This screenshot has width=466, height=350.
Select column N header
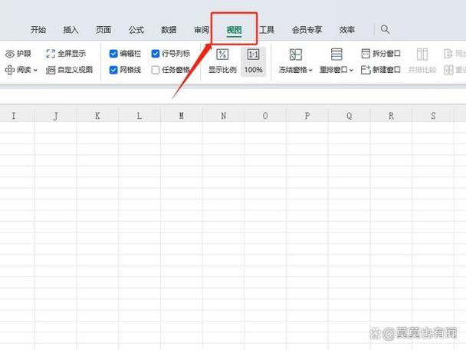click(223, 116)
